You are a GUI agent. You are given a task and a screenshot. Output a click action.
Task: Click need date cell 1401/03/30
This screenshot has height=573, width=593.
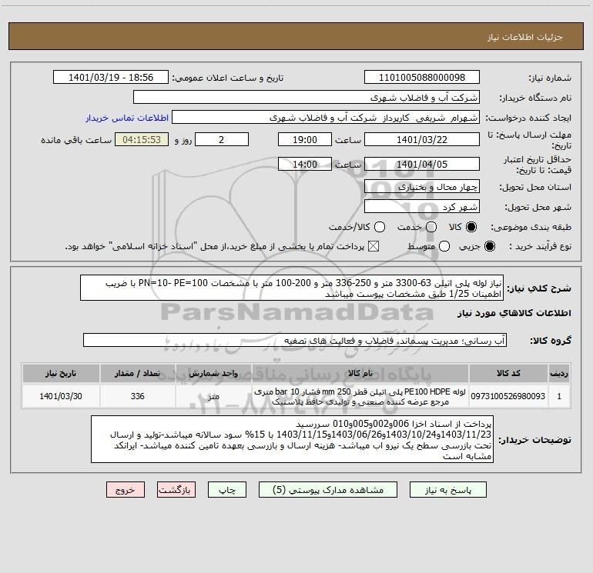pyautogui.click(x=61, y=396)
